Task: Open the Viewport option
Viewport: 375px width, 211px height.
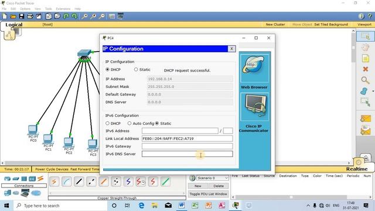Action: pos(364,25)
